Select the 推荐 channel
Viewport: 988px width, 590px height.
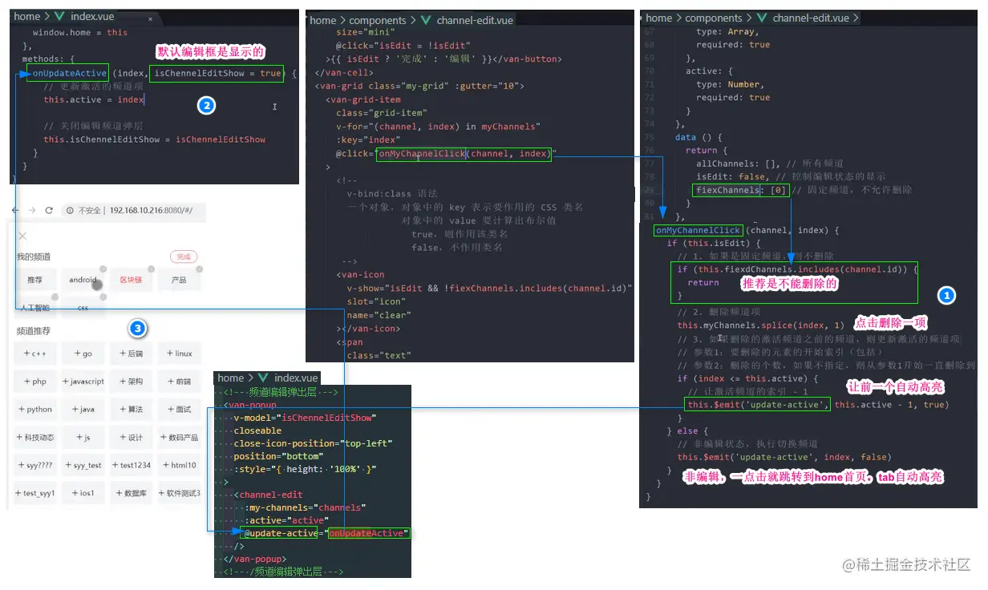coord(34,280)
